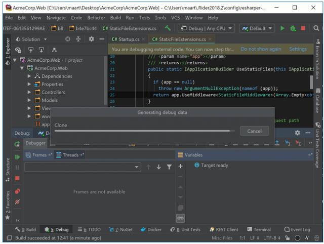Open the thread selection combo box
Screen dimensions: 324x244
click(83, 167)
